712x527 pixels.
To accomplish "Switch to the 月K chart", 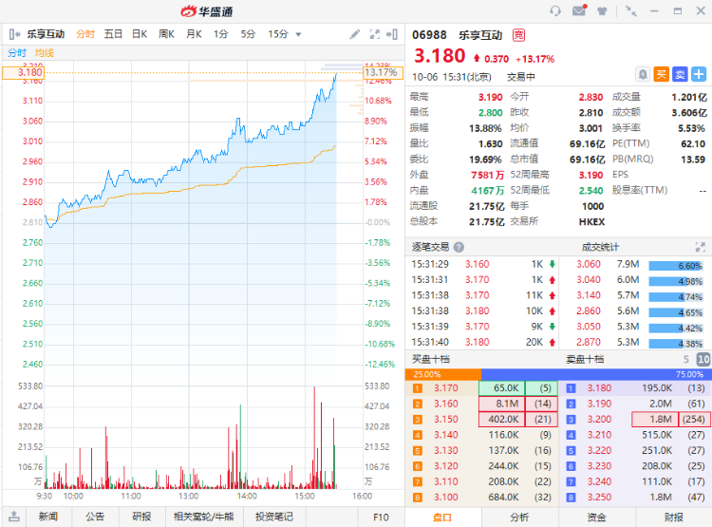I will tap(194, 34).
